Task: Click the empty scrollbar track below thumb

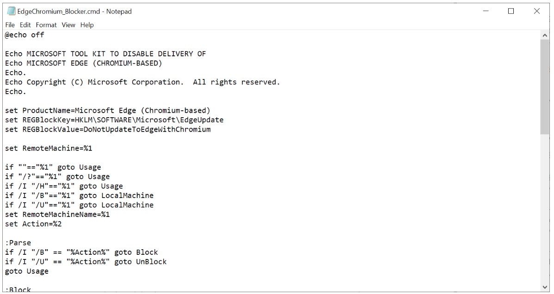Action: point(544,208)
